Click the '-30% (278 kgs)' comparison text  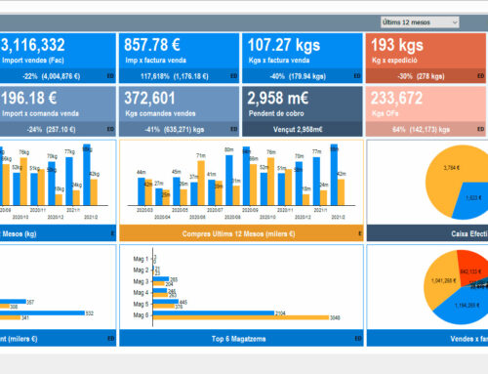pos(421,76)
